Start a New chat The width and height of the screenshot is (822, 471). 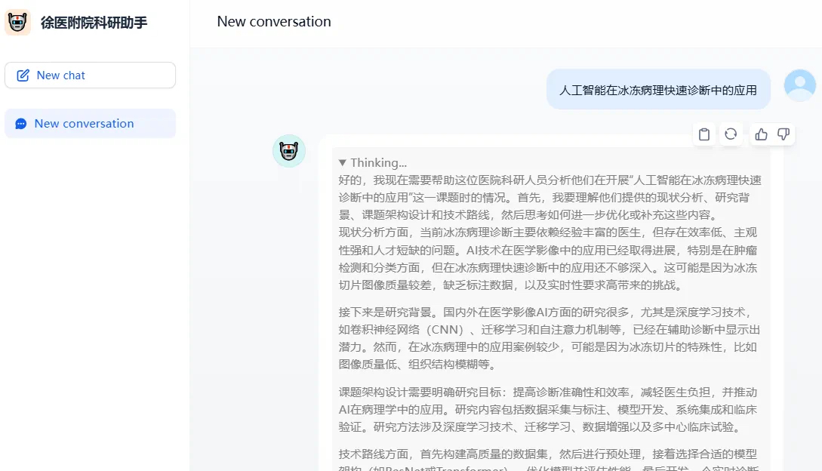(90, 75)
